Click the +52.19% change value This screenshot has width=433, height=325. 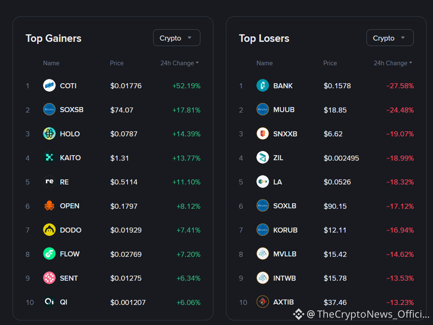pos(187,86)
